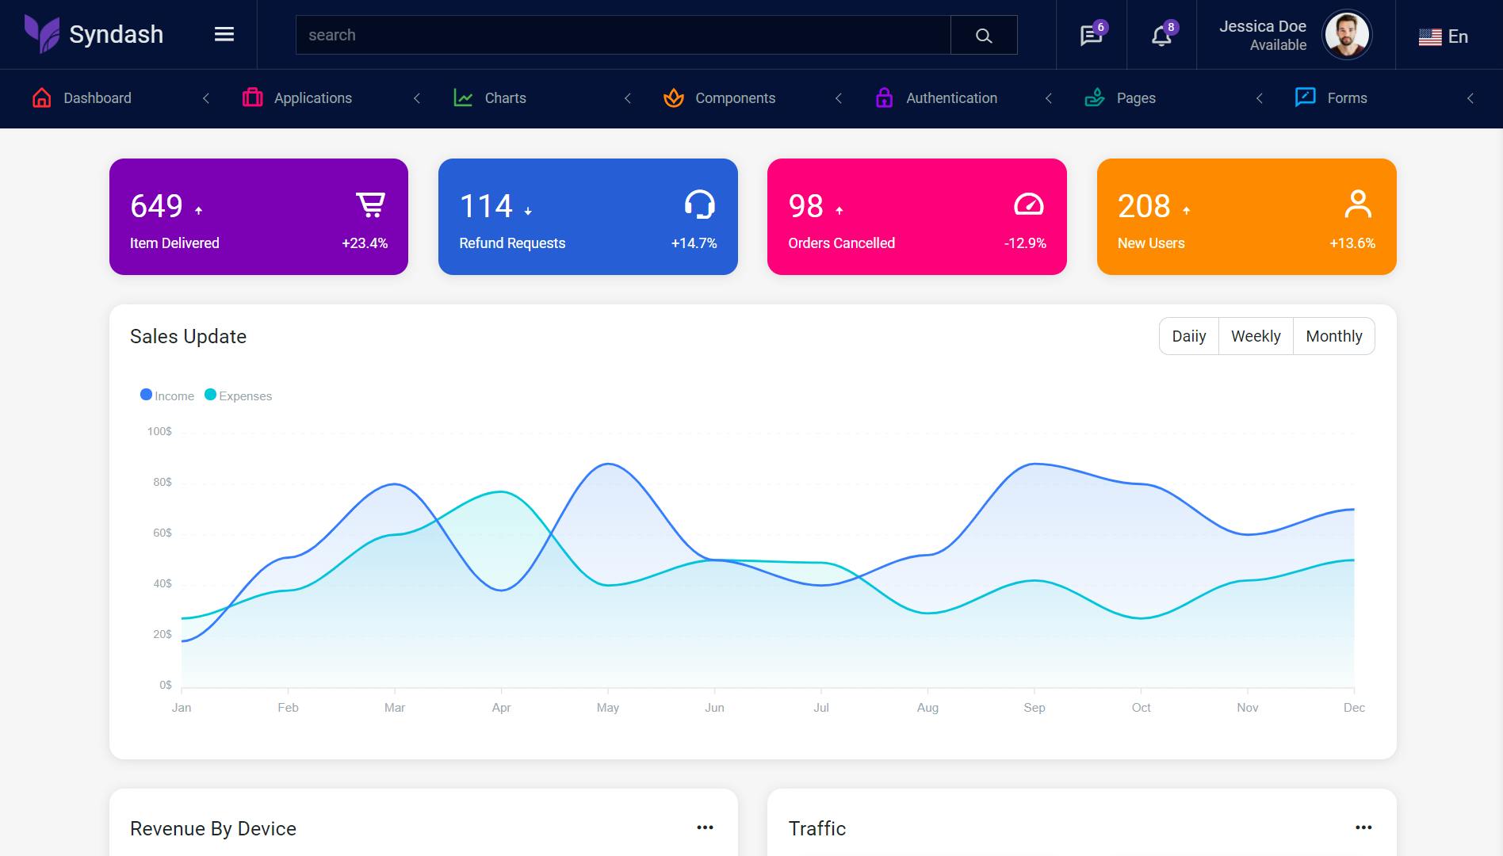This screenshot has height=856, width=1503.
Task: Expand the Authentication menu chevron
Action: coord(1049,98)
